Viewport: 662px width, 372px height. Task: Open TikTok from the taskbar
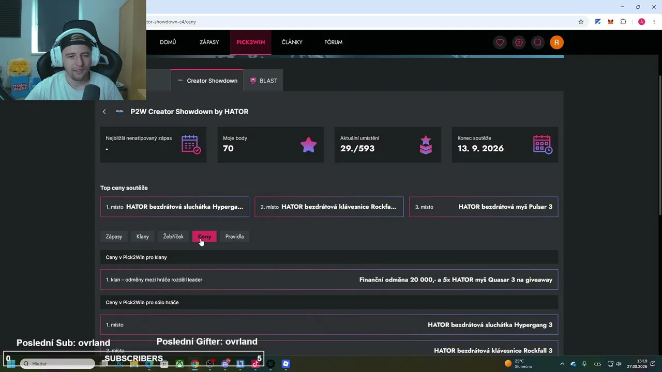pos(255,364)
